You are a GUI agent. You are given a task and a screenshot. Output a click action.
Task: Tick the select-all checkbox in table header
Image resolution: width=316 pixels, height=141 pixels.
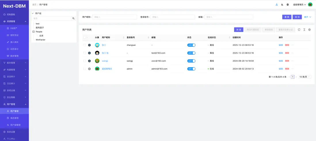tap(85, 38)
